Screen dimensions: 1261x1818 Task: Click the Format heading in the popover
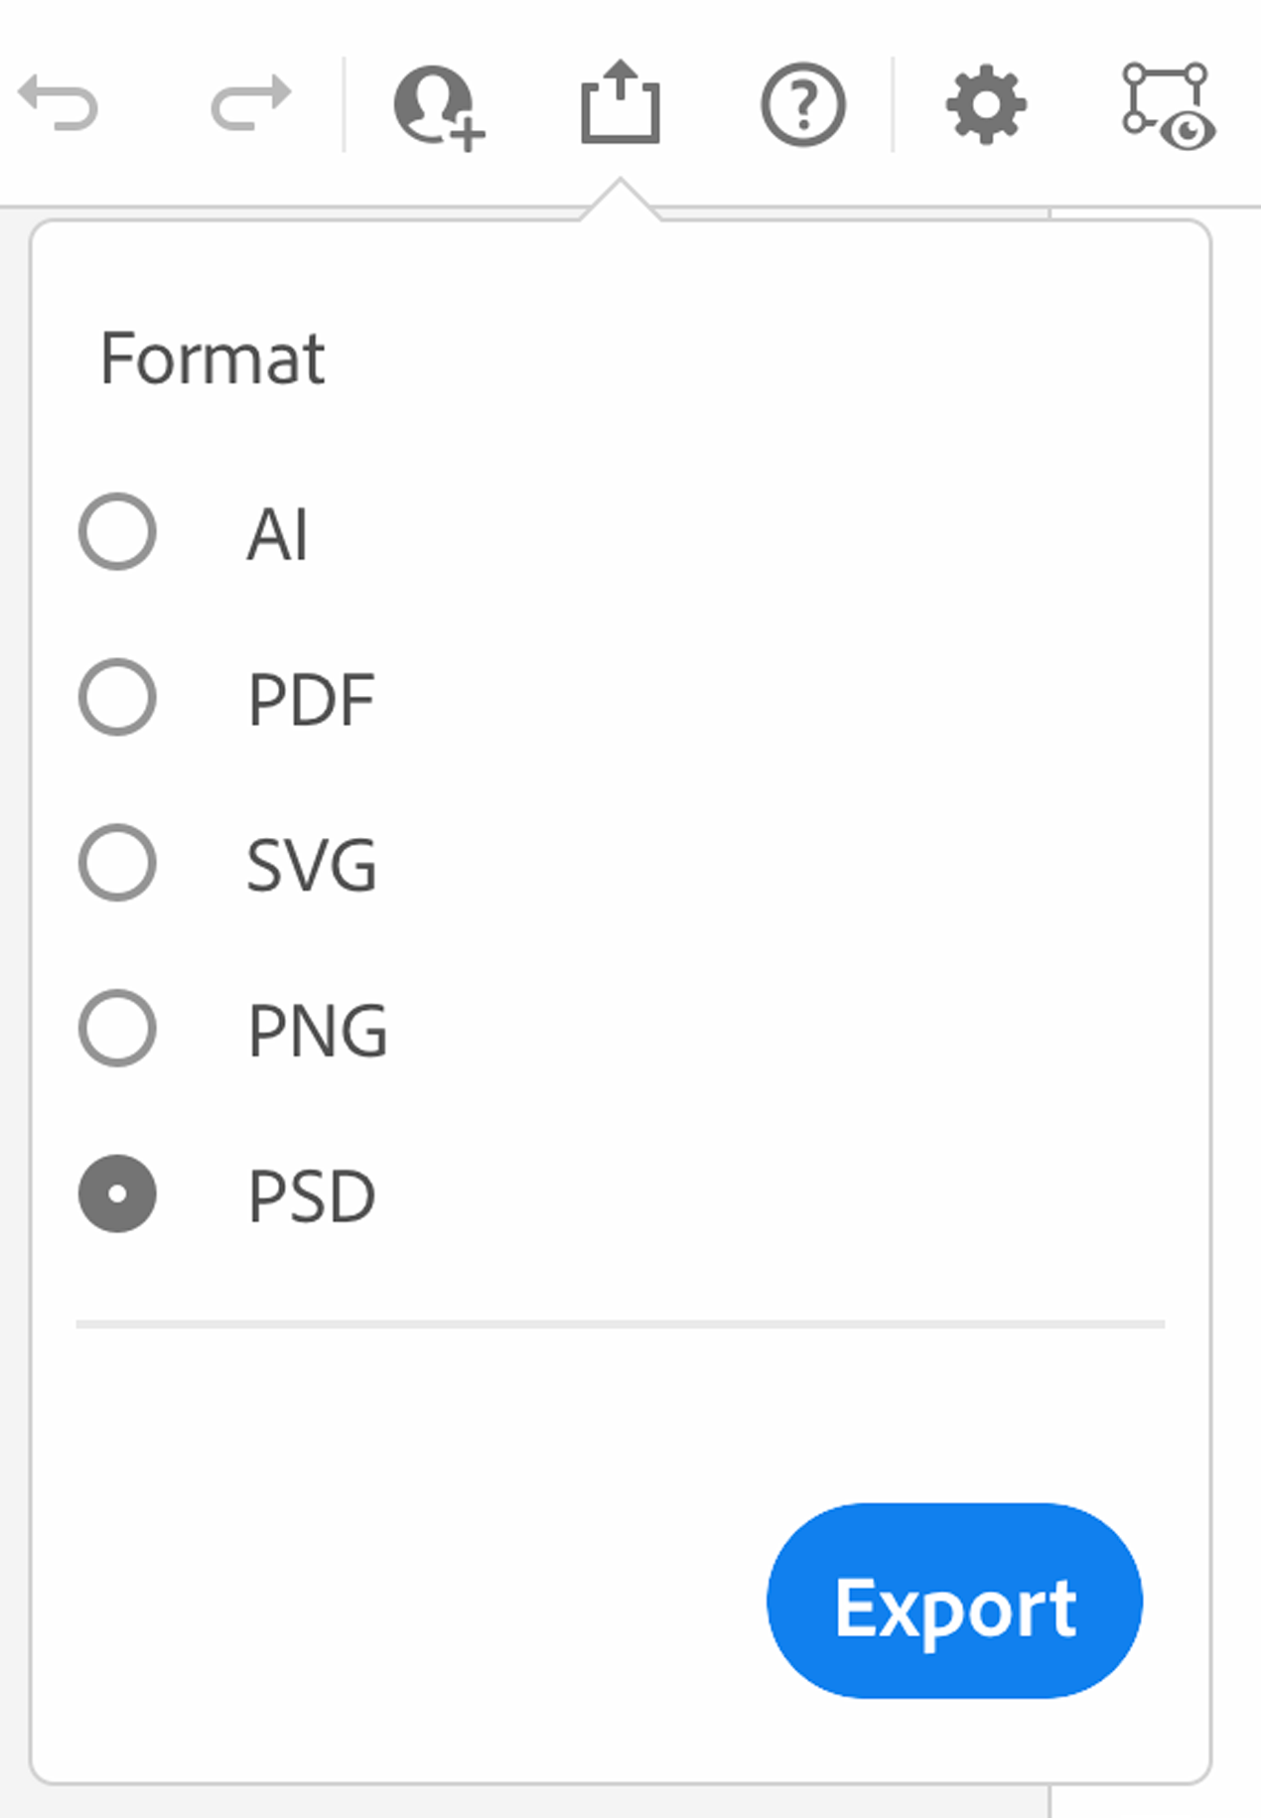pos(211,359)
